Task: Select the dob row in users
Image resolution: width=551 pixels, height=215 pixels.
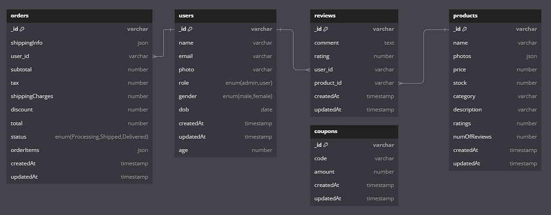Action: (x=225, y=110)
